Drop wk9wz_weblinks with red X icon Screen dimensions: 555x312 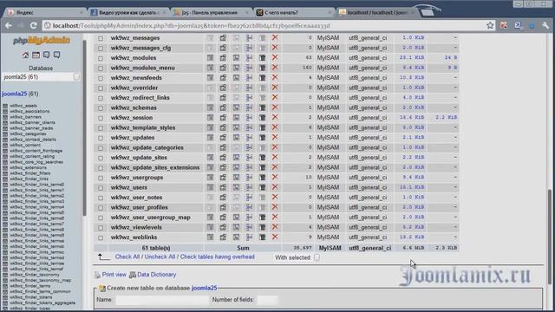(x=275, y=237)
